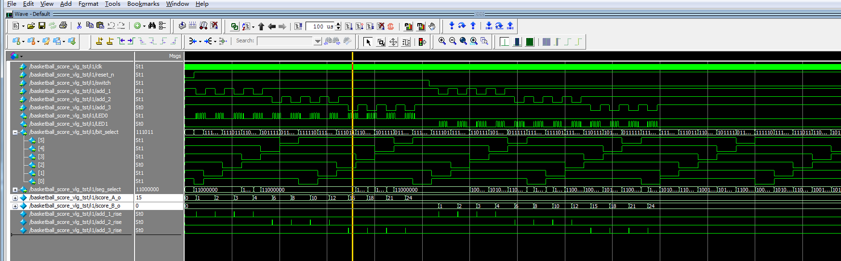Click the Copy icon in the toolbar
841x261 pixels.
coord(90,26)
